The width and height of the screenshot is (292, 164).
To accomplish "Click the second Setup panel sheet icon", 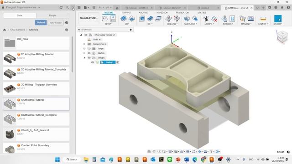I will tap(113, 19).
